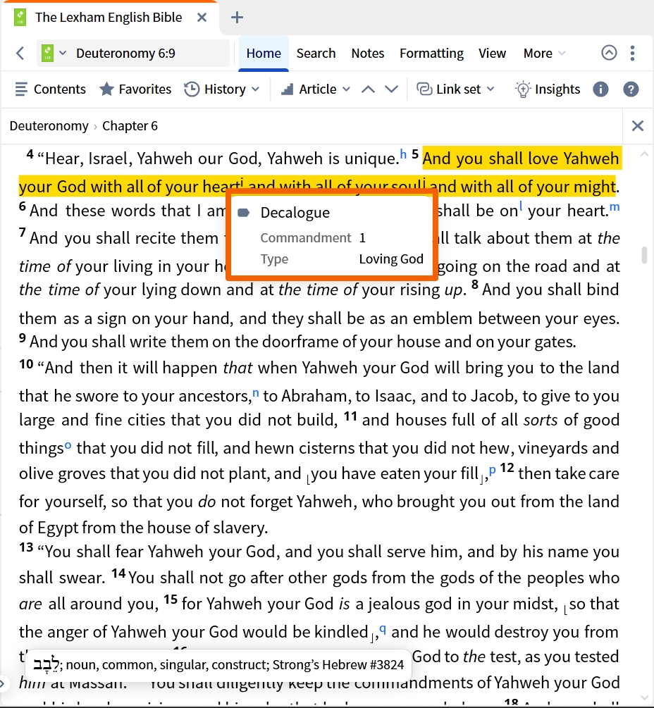Expand the More menu
654x708 pixels.
pyautogui.click(x=544, y=54)
